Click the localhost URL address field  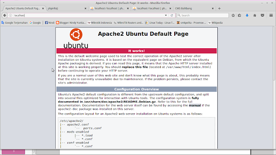[88, 15]
